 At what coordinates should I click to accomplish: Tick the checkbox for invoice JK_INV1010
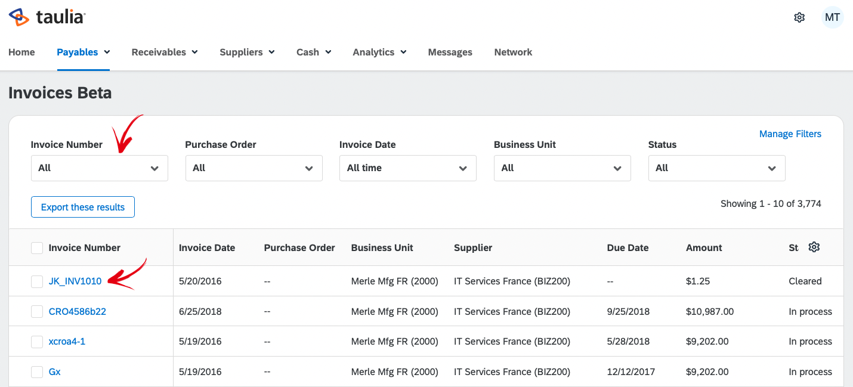37,281
